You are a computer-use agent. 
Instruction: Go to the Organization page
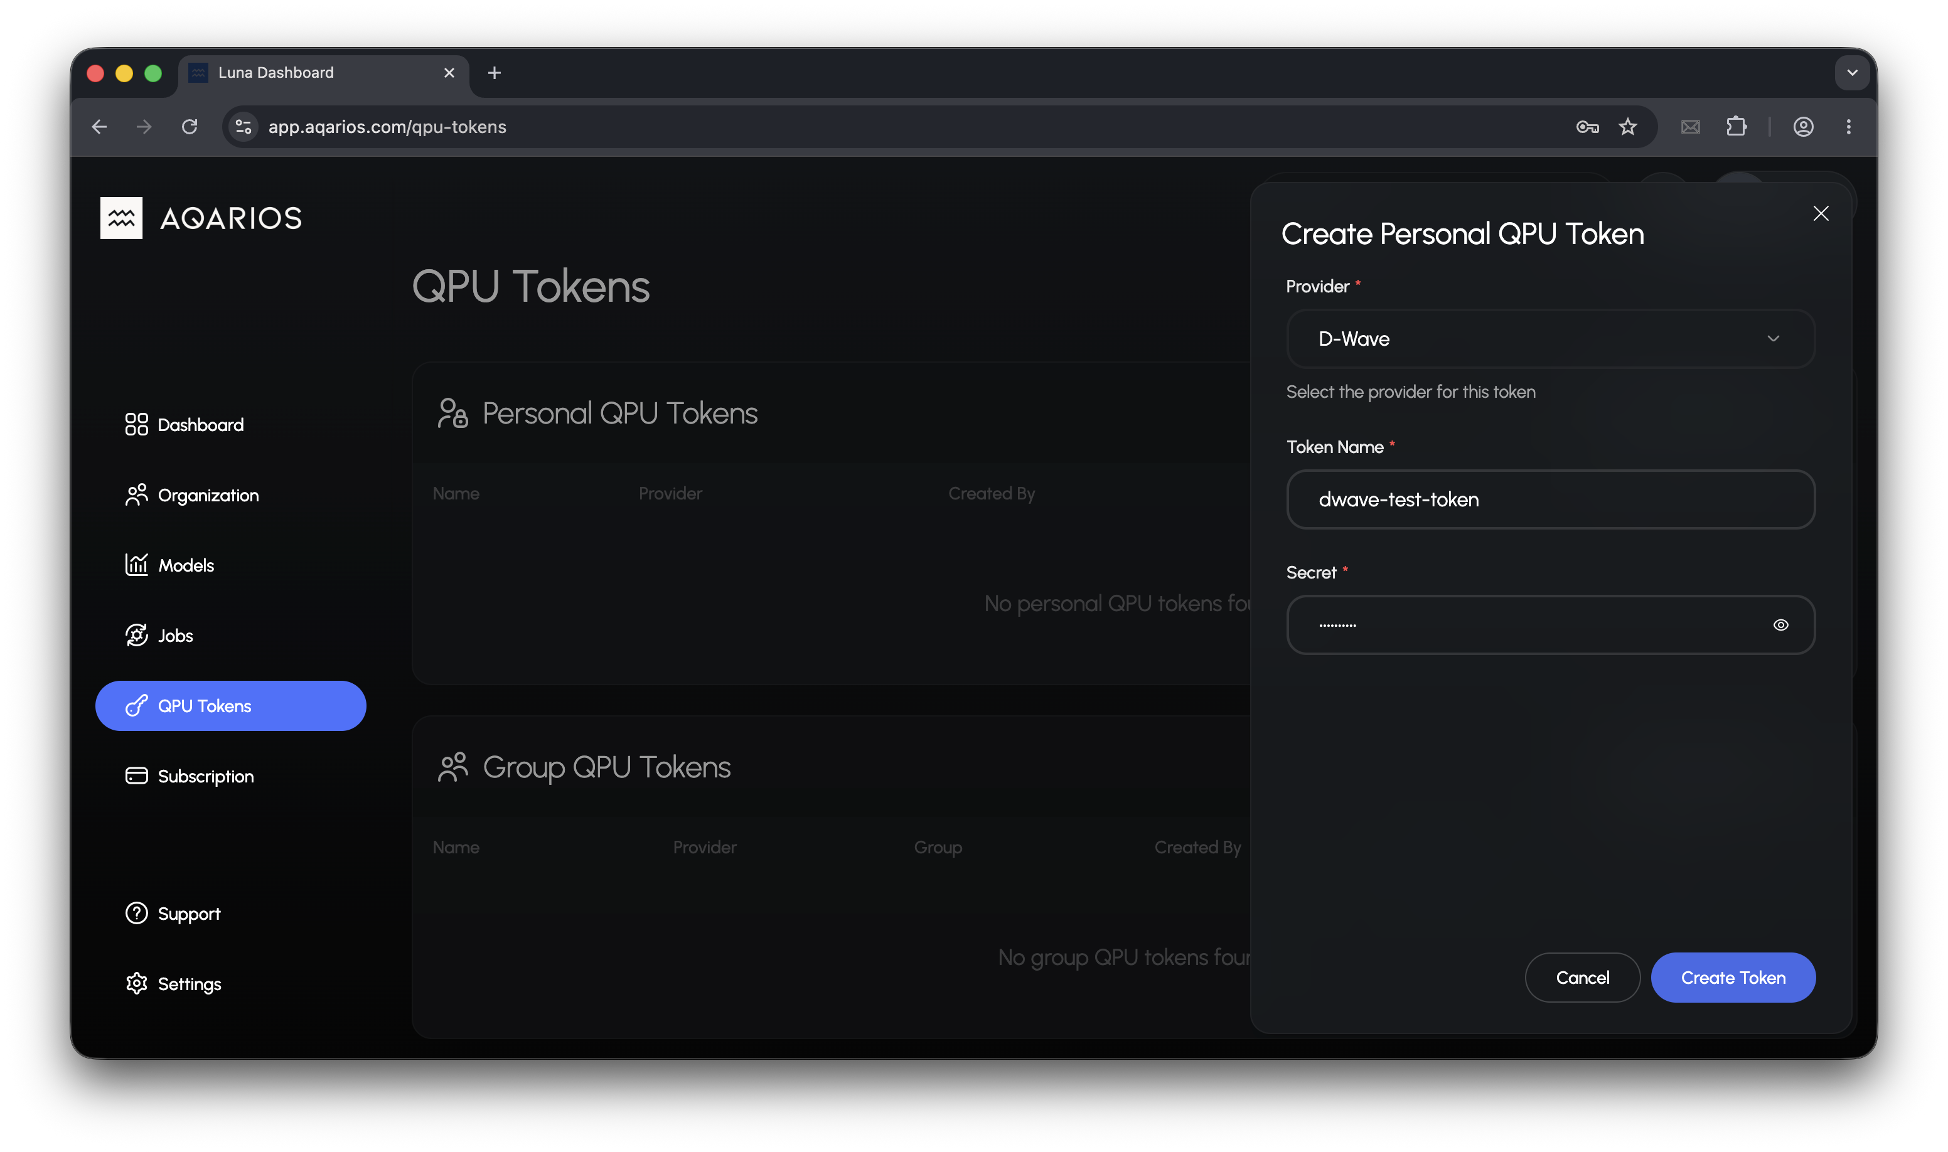pyautogui.click(x=192, y=495)
